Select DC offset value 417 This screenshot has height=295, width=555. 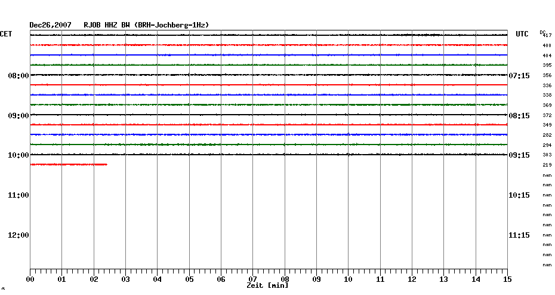pyautogui.click(x=547, y=35)
